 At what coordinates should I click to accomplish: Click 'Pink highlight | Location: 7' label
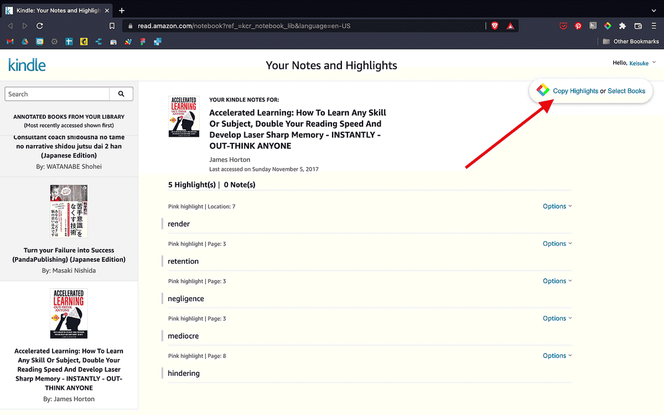point(202,206)
